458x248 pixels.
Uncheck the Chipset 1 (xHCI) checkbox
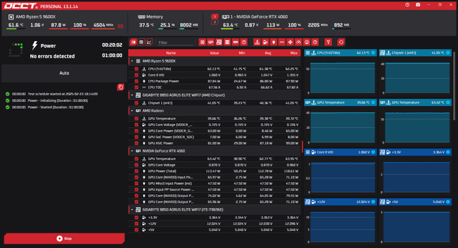136,103
